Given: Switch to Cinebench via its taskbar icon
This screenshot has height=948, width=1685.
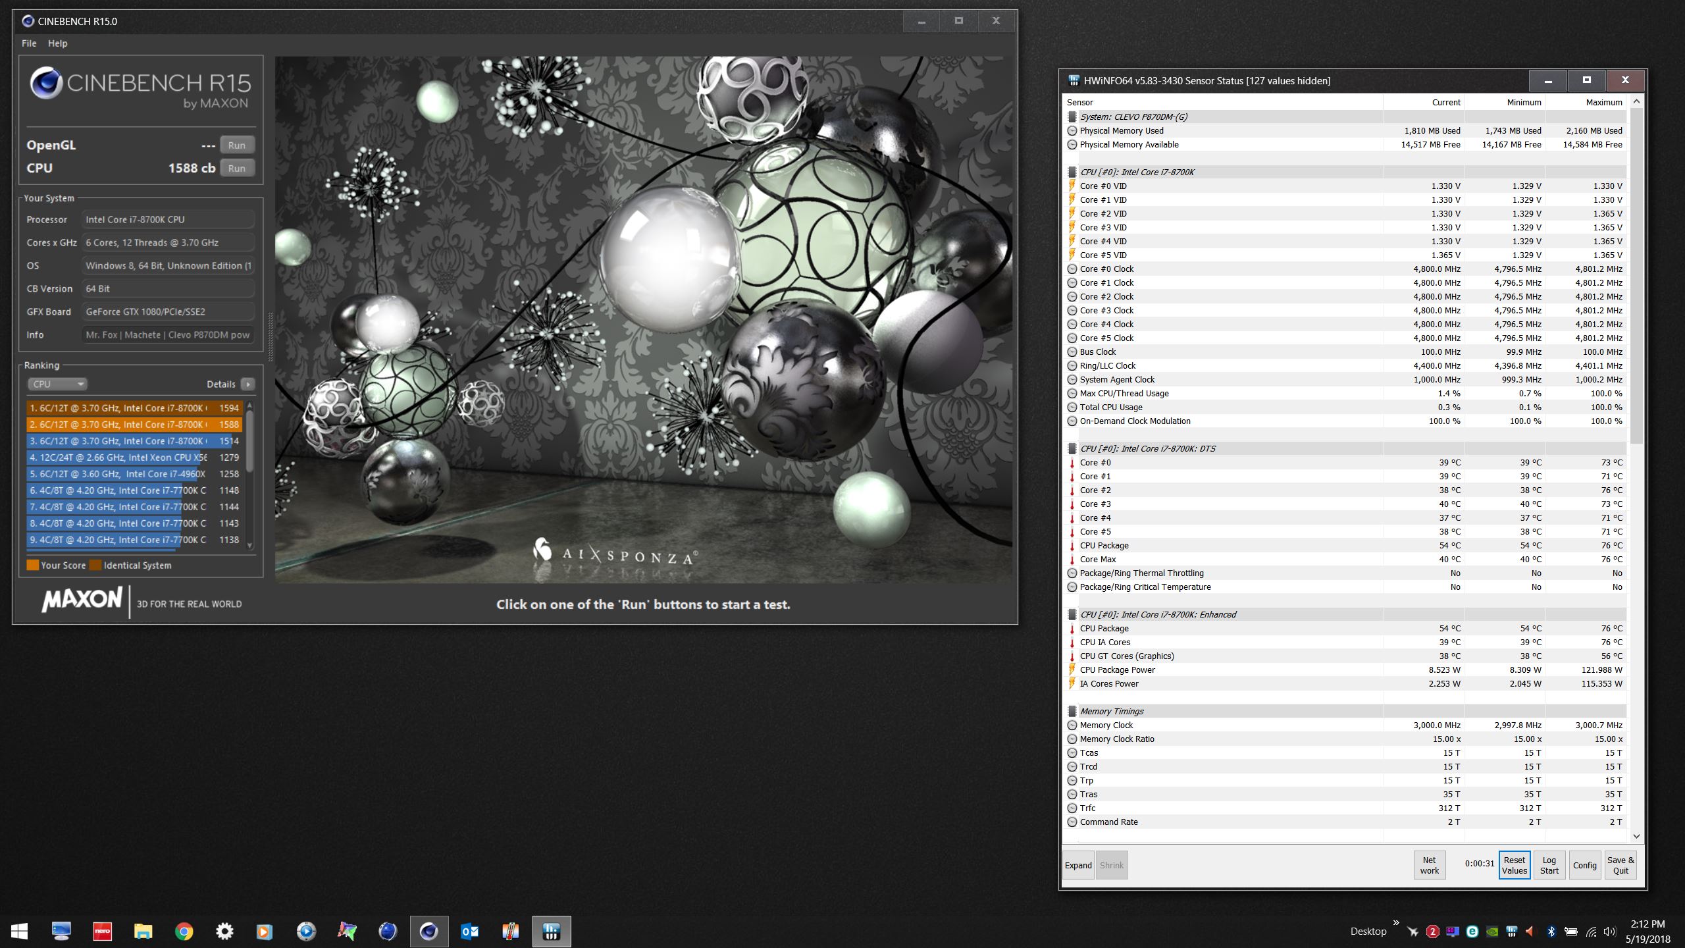Looking at the screenshot, I should click(x=429, y=931).
